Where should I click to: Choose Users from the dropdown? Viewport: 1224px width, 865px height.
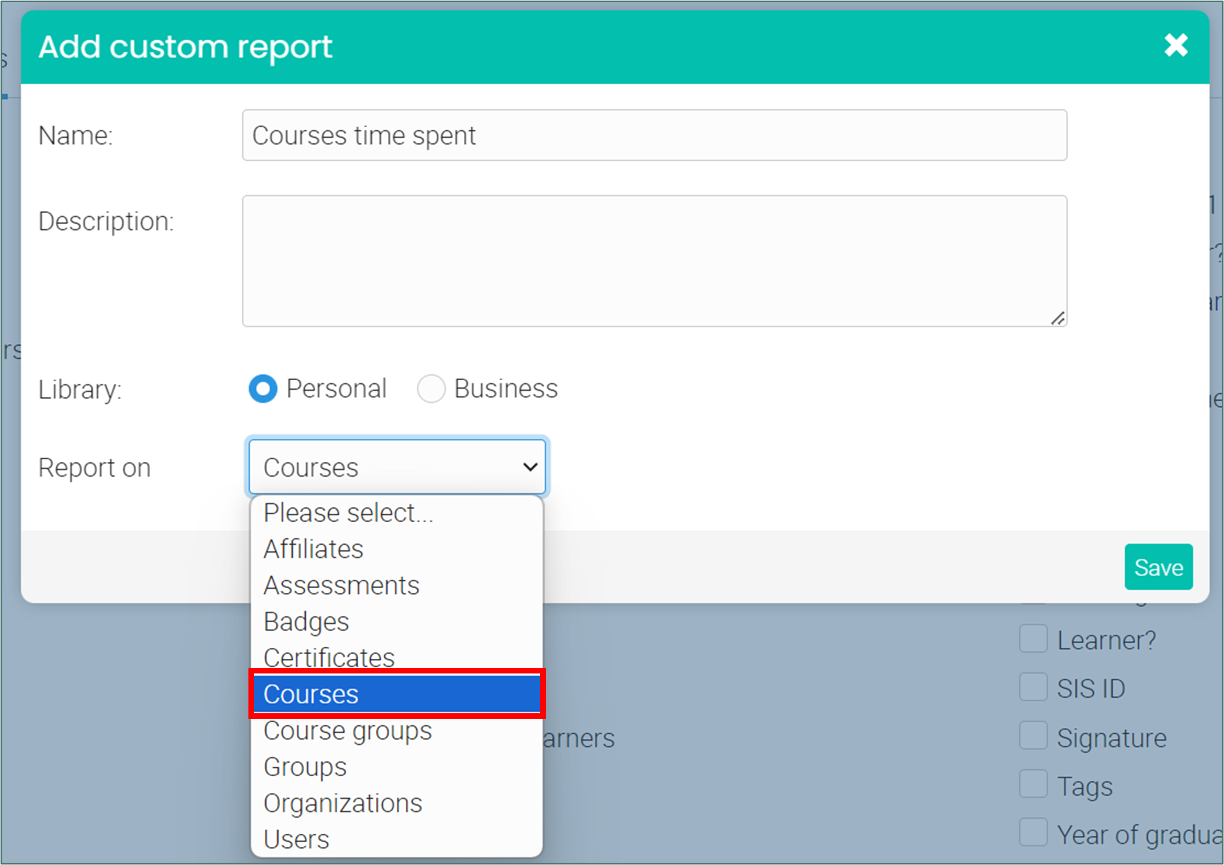click(296, 839)
